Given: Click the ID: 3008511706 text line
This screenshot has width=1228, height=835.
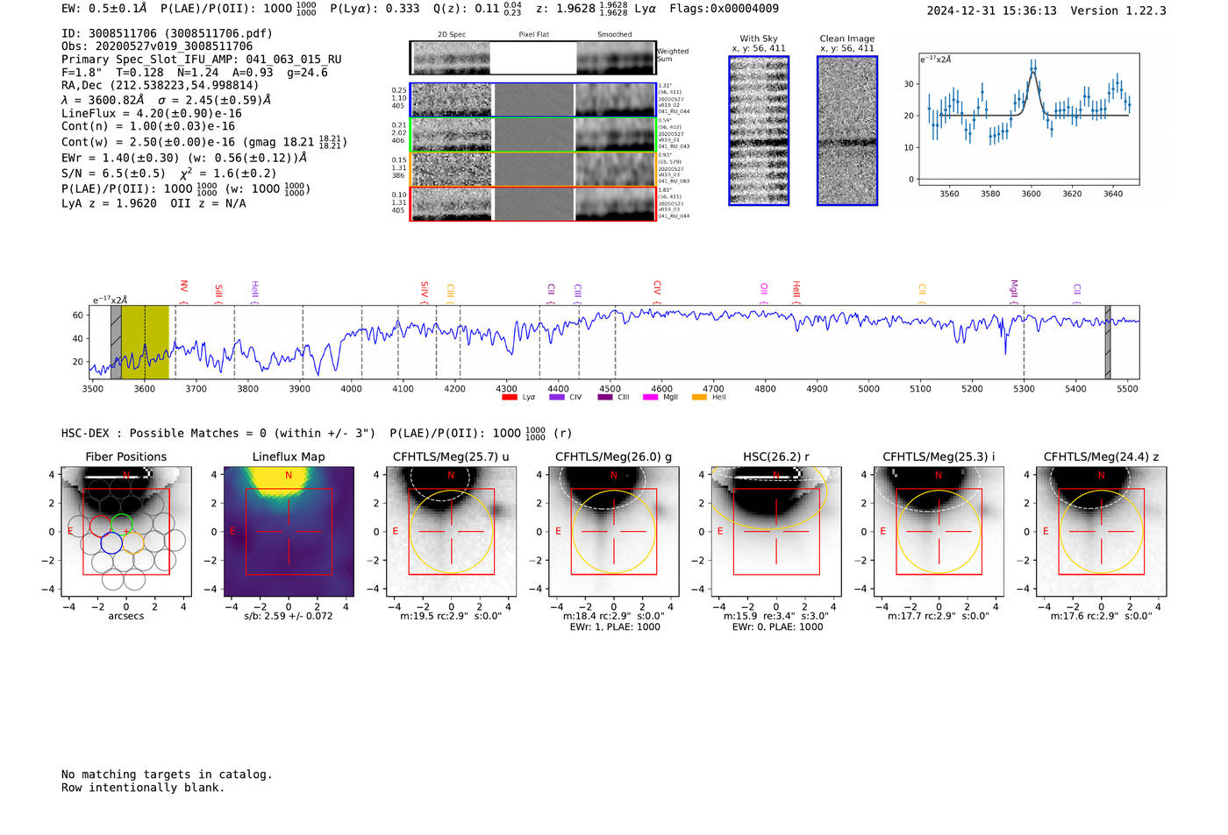Looking at the screenshot, I should (167, 33).
